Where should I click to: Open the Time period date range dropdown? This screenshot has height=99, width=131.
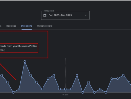(65, 15)
